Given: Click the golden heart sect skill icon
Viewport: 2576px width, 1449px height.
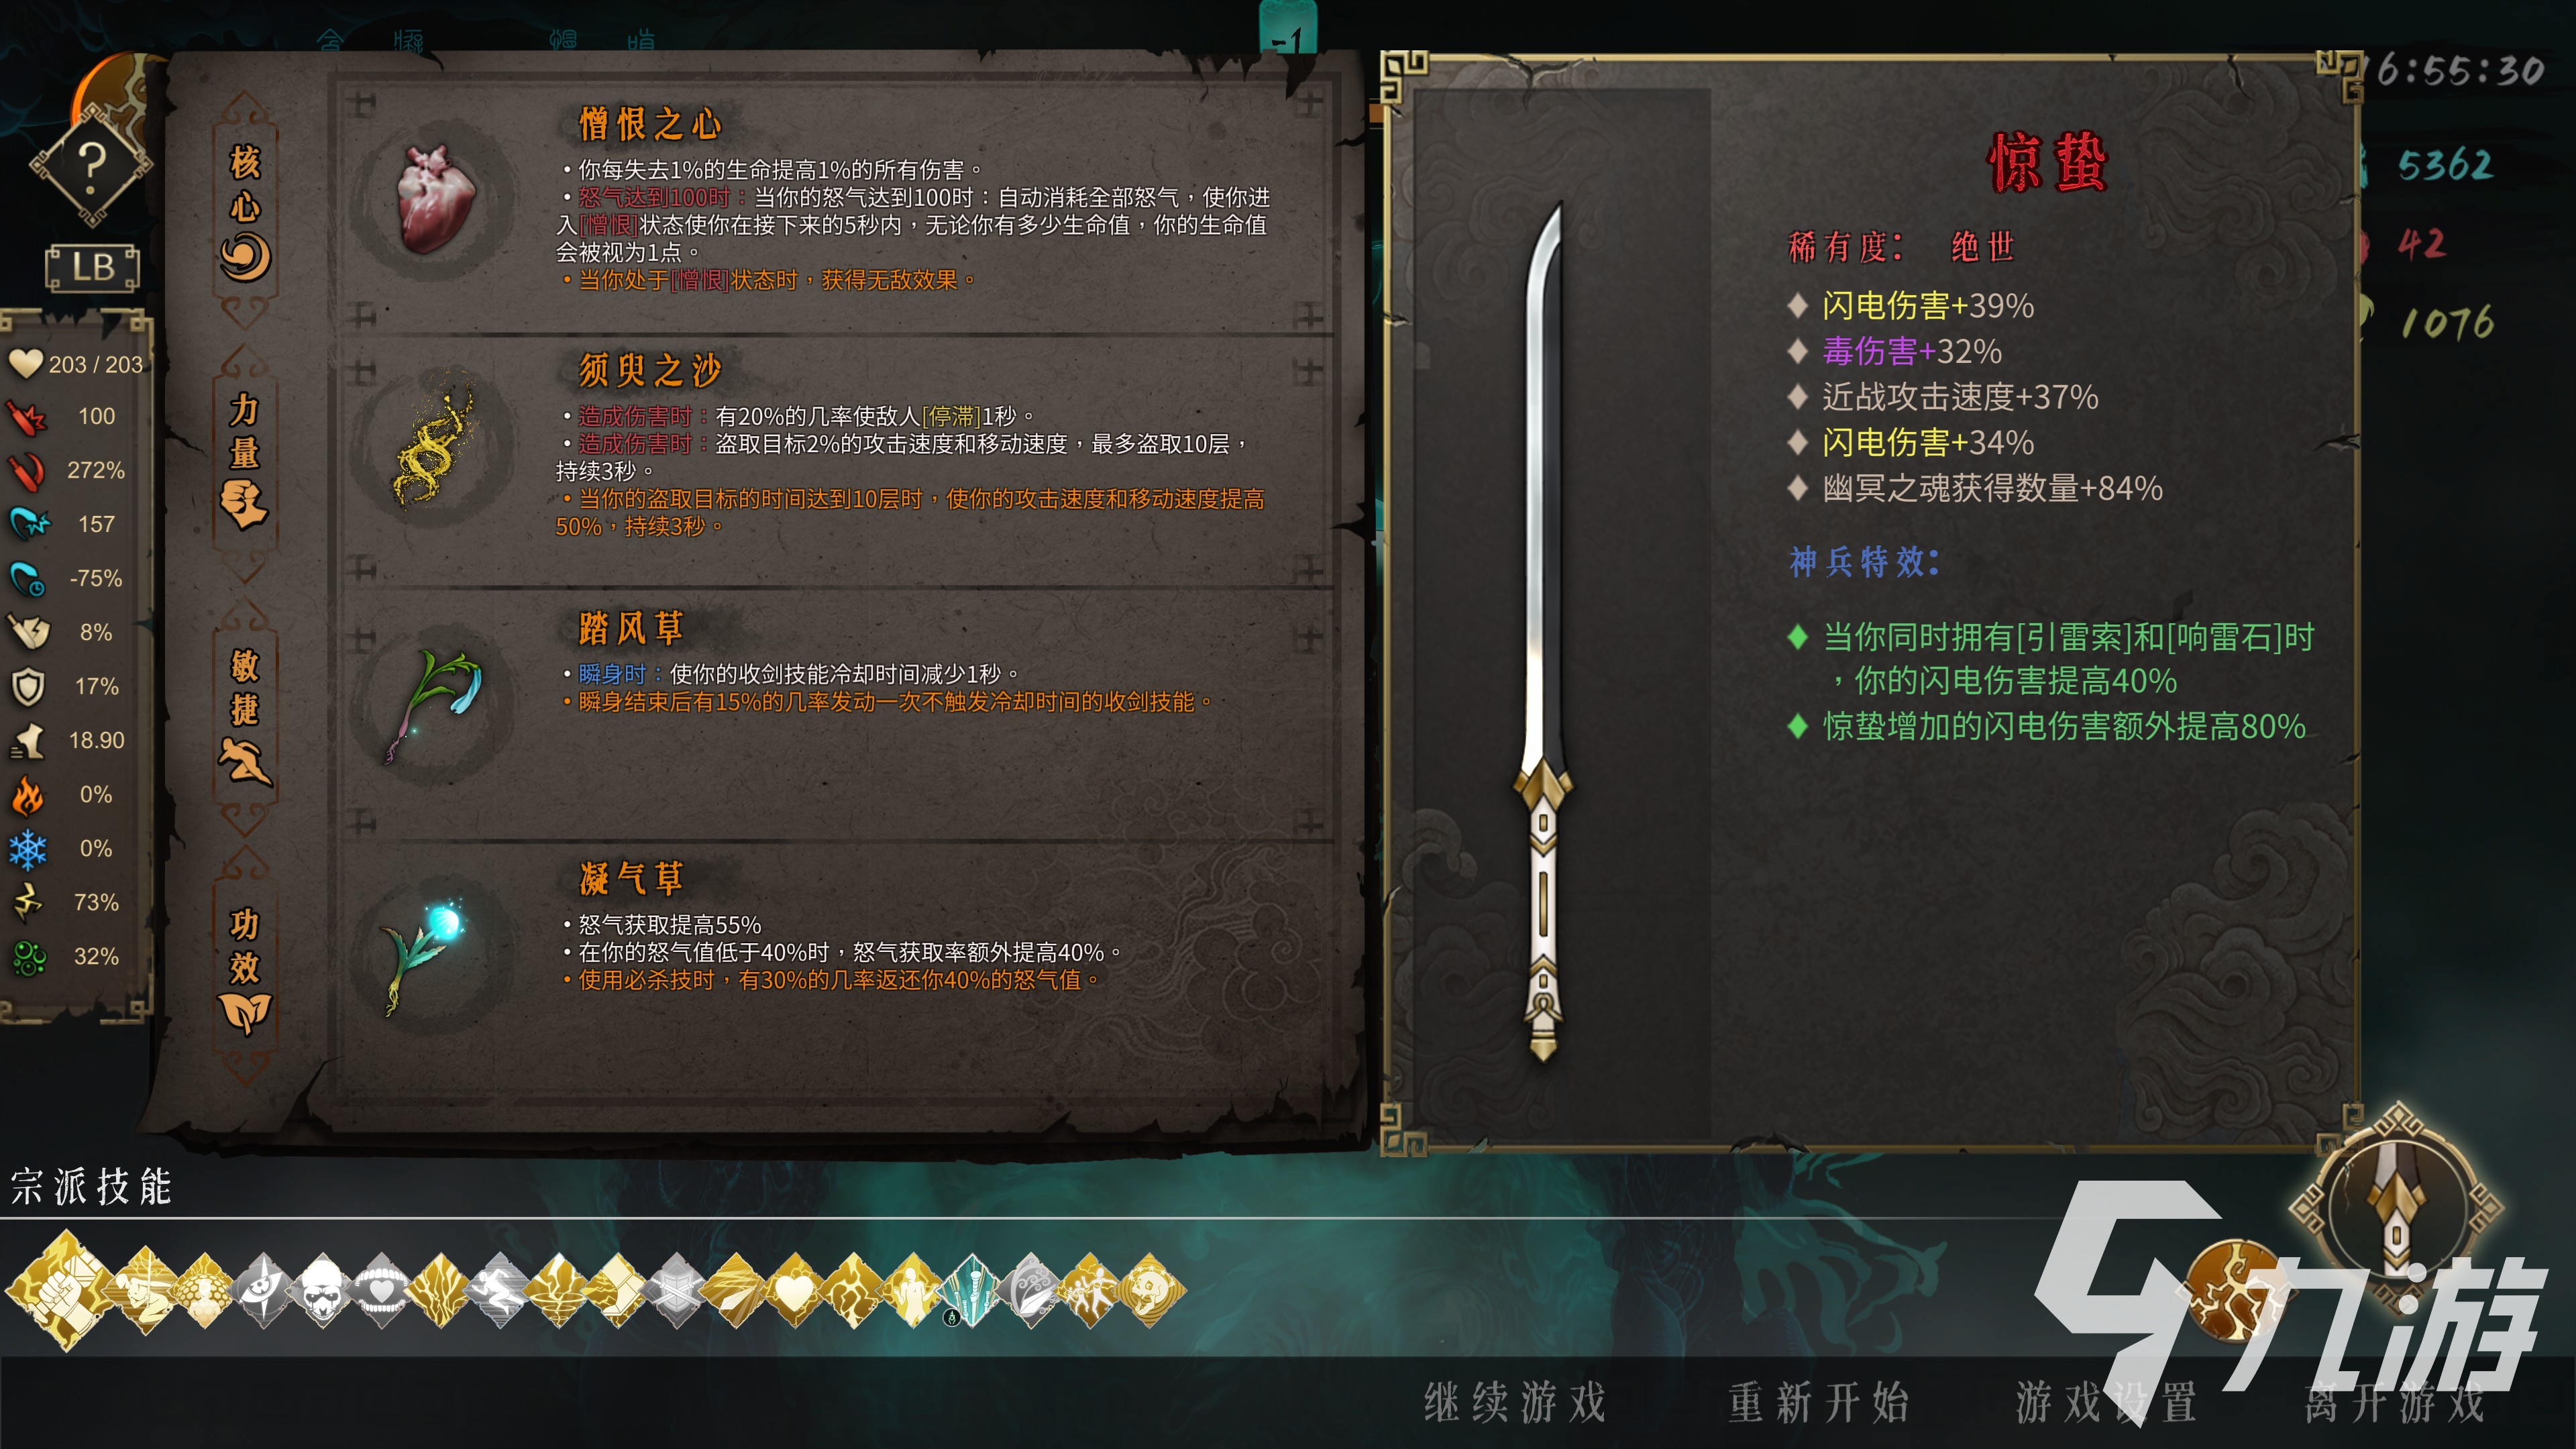Looking at the screenshot, I should pyautogui.click(x=794, y=1291).
